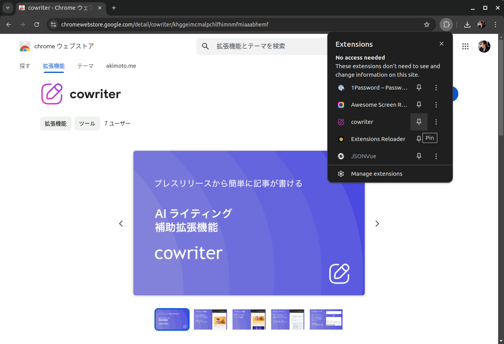Screen dimensions: 504x344
Task: Show next screenshot with right arrow
Action: (x=377, y=223)
